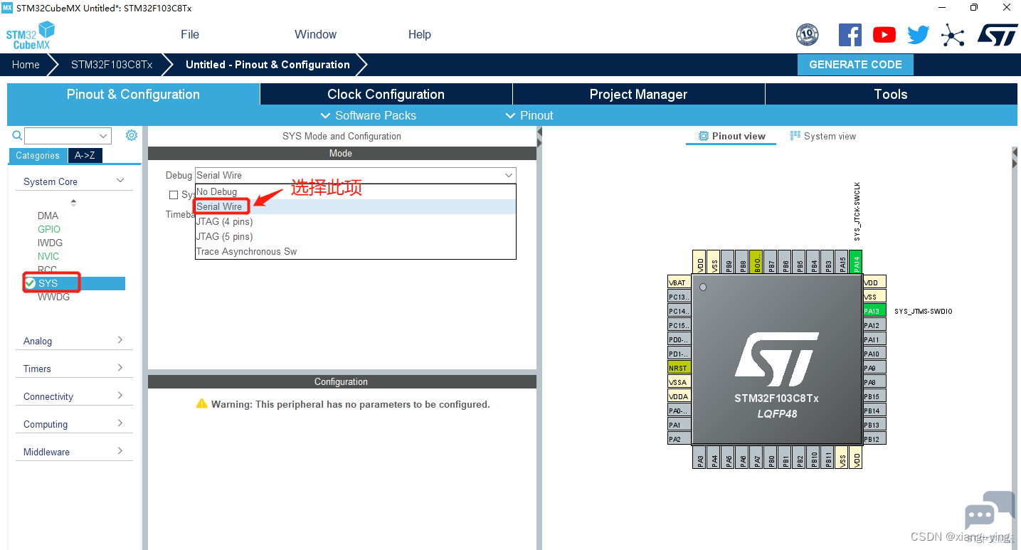Choose Trace Asynchronous Sw option
Viewport: 1021px width, 550px height.
point(355,251)
